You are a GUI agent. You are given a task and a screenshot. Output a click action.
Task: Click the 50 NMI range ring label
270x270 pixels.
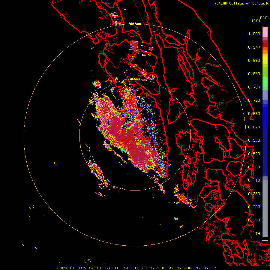point(135,79)
